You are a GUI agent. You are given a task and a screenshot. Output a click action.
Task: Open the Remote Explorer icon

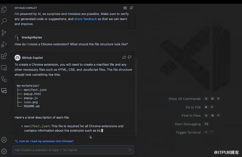tap(4, 68)
